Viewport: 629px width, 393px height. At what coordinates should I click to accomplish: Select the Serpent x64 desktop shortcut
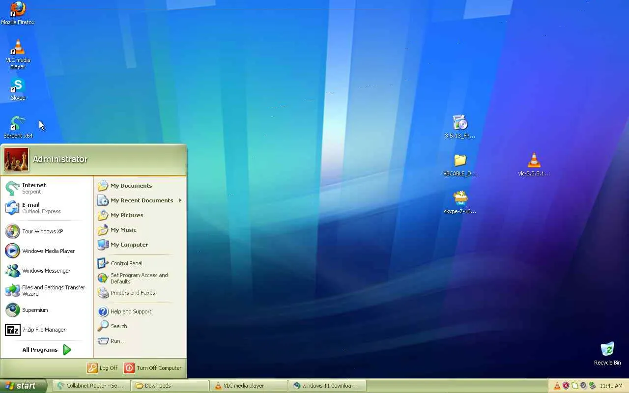18,127
